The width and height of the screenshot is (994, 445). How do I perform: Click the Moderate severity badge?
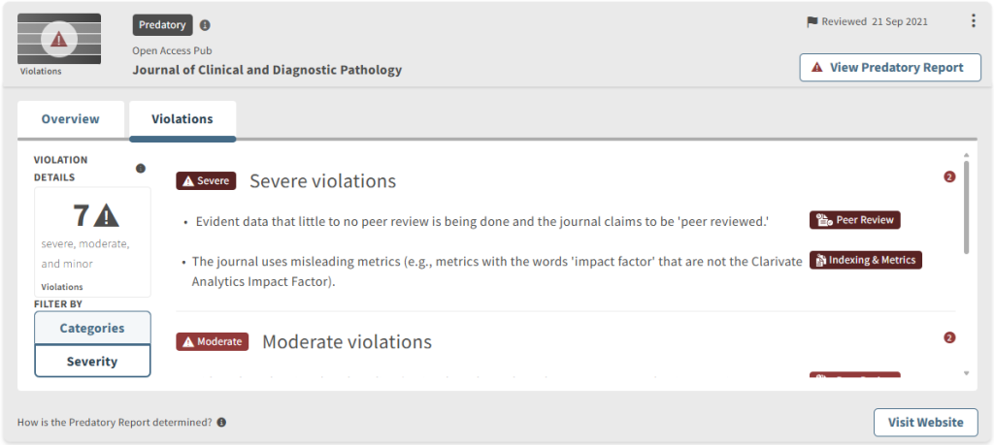[213, 342]
